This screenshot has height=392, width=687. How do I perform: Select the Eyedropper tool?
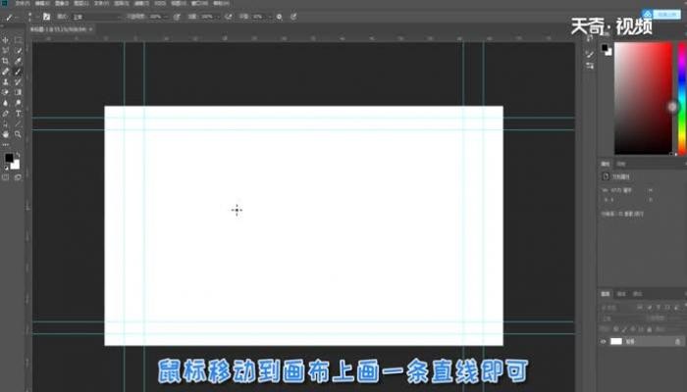click(x=18, y=61)
